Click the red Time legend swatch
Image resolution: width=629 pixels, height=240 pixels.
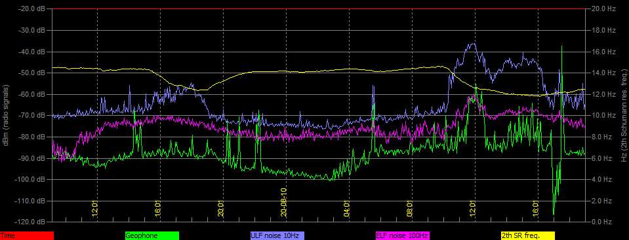(26, 236)
